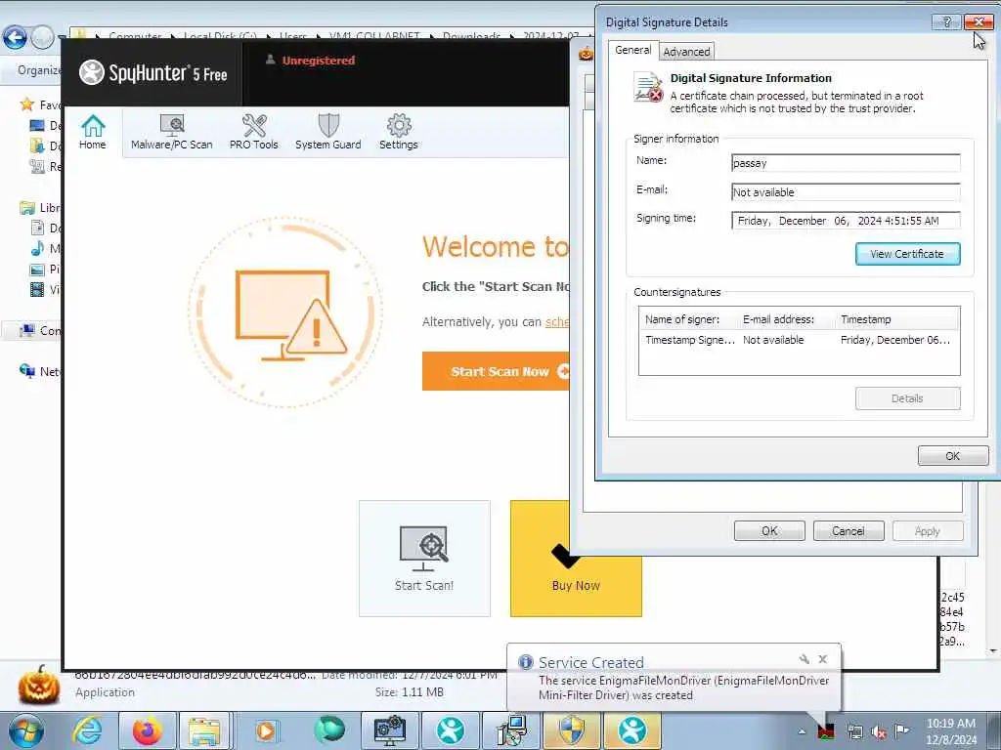The height and width of the screenshot is (750, 1001).
Task: Open the Windows Start menu orb
Action: [x=25, y=730]
